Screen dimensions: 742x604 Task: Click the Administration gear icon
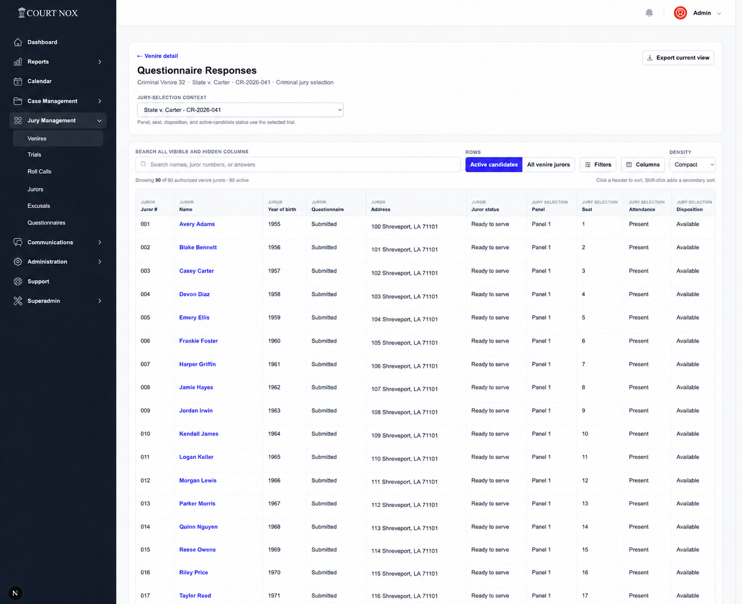pos(18,261)
